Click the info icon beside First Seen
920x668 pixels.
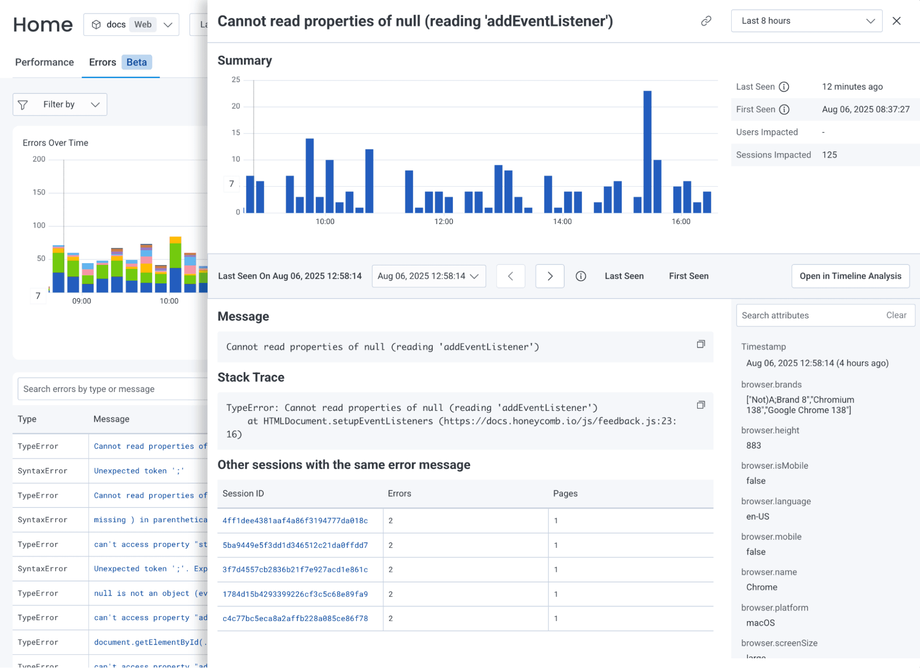[784, 109]
